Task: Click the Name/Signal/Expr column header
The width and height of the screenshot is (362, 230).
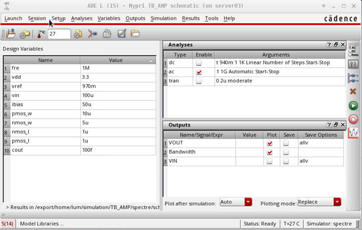Action: coord(201,135)
